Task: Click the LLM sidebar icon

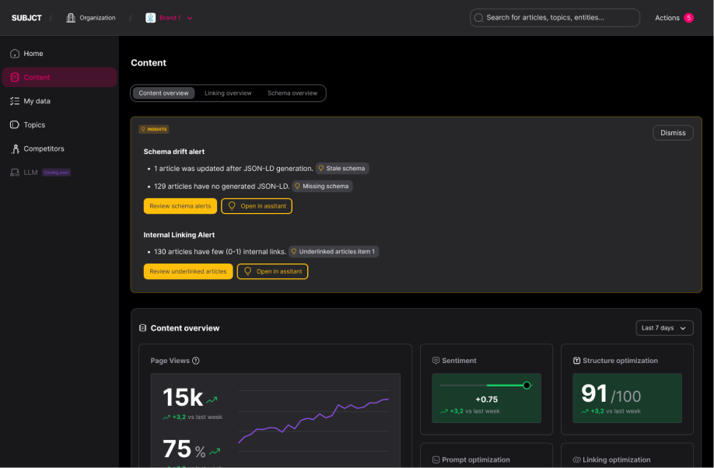Action: (x=15, y=172)
